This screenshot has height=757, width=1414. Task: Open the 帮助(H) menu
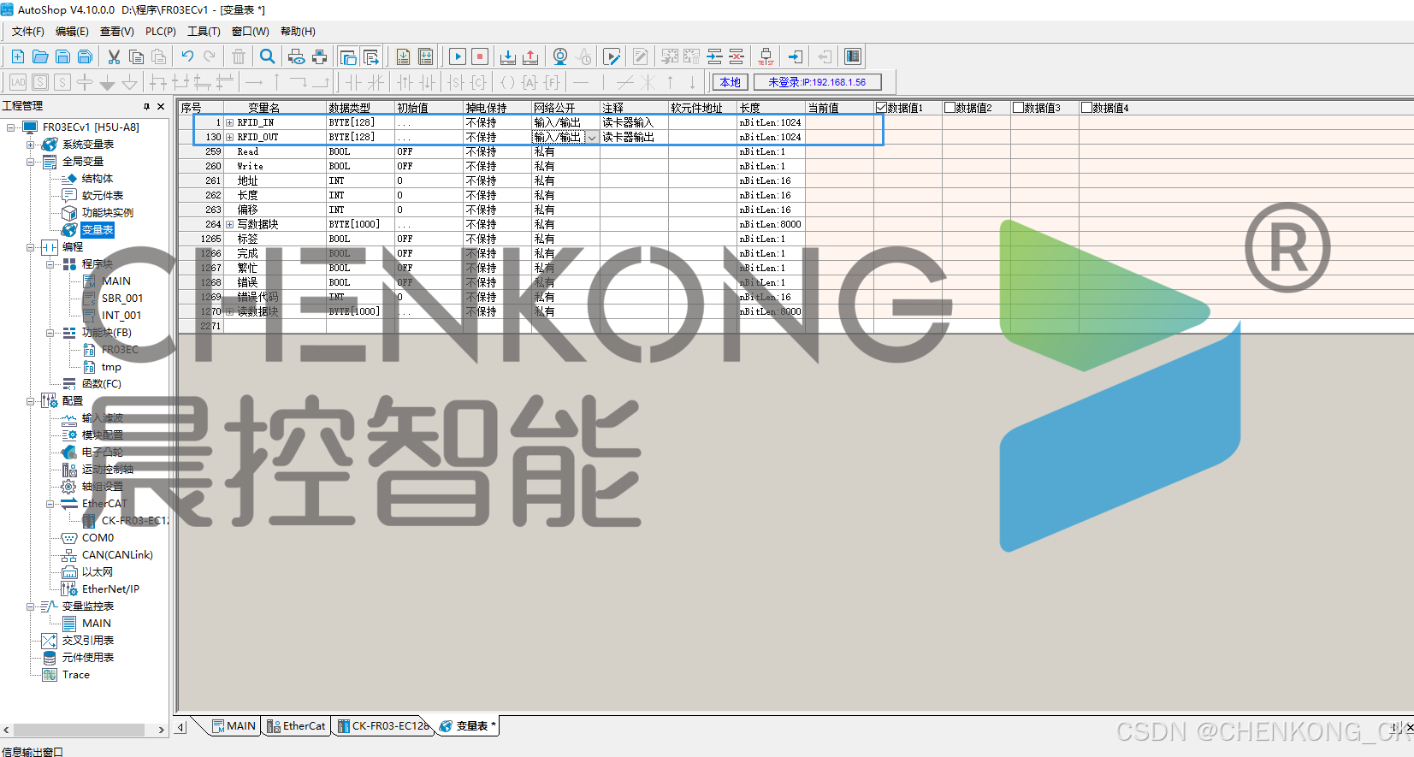click(298, 32)
